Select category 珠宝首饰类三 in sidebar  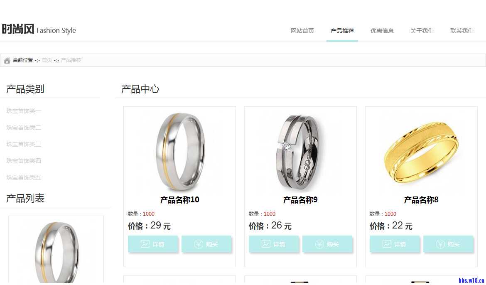[x=24, y=144]
